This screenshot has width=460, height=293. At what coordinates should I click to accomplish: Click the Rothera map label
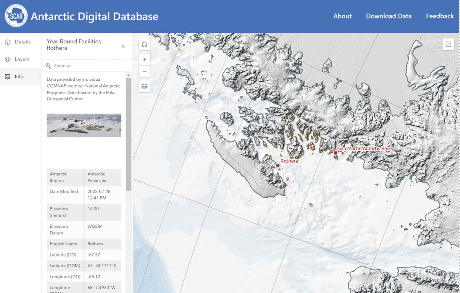[x=289, y=161]
